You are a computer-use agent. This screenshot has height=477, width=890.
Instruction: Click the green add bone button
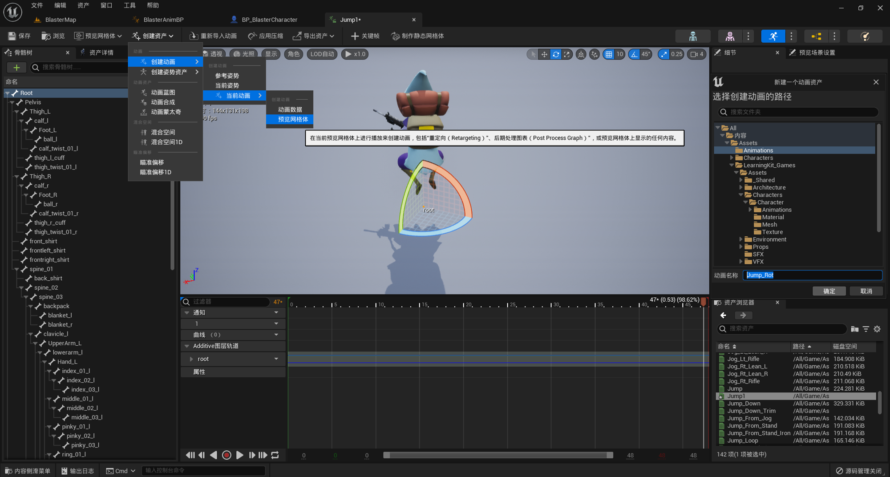[x=16, y=67]
